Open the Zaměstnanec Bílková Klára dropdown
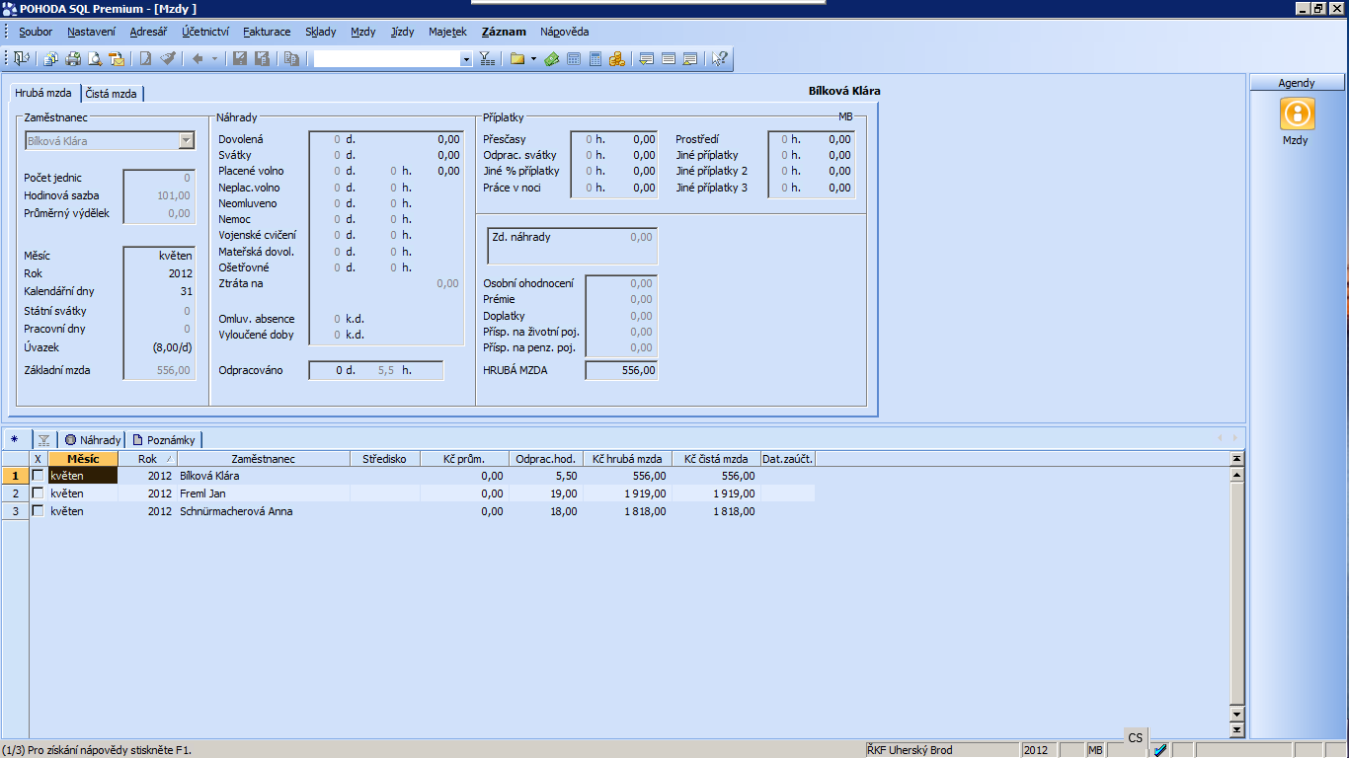The height and width of the screenshot is (758, 1349). 186,141
